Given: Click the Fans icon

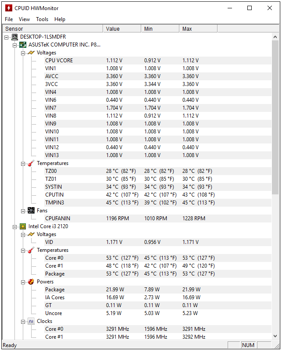Looking at the screenshot, I should pos(31,211).
